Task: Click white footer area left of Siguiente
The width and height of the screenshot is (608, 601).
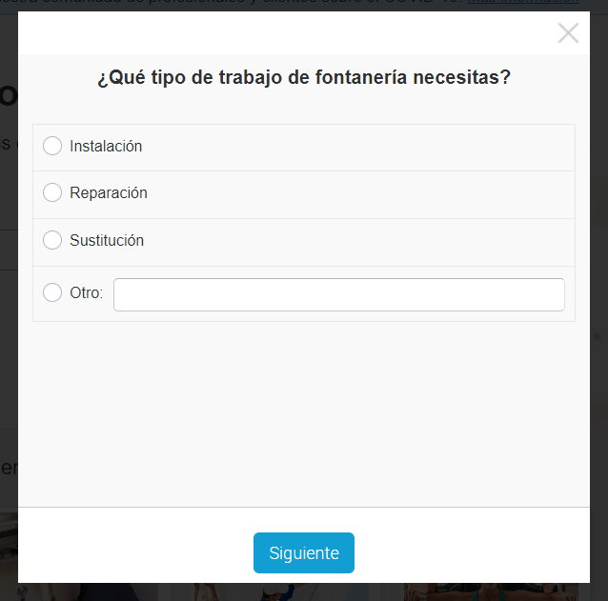Action: tap(133, 552)
